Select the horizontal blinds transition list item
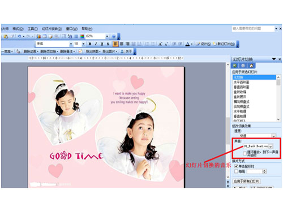This screenshot has height=212, width=283. pyautogui.click(x=242, y=82)
